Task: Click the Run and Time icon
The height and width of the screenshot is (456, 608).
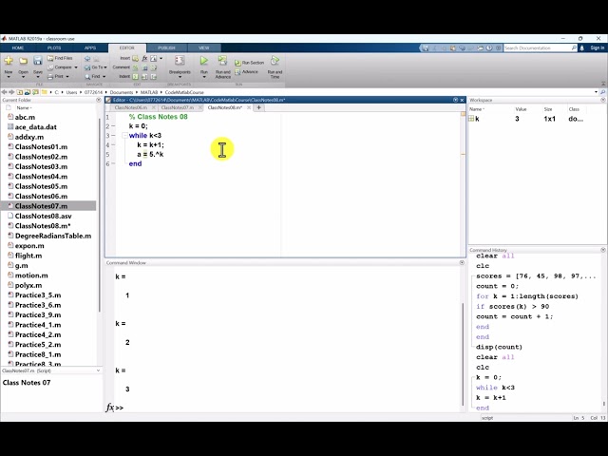Action: click(x=275, y=61)
